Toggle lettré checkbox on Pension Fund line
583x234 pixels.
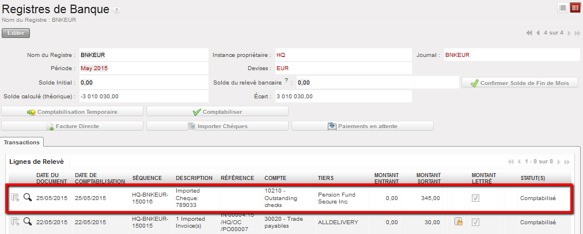point(475,198)
